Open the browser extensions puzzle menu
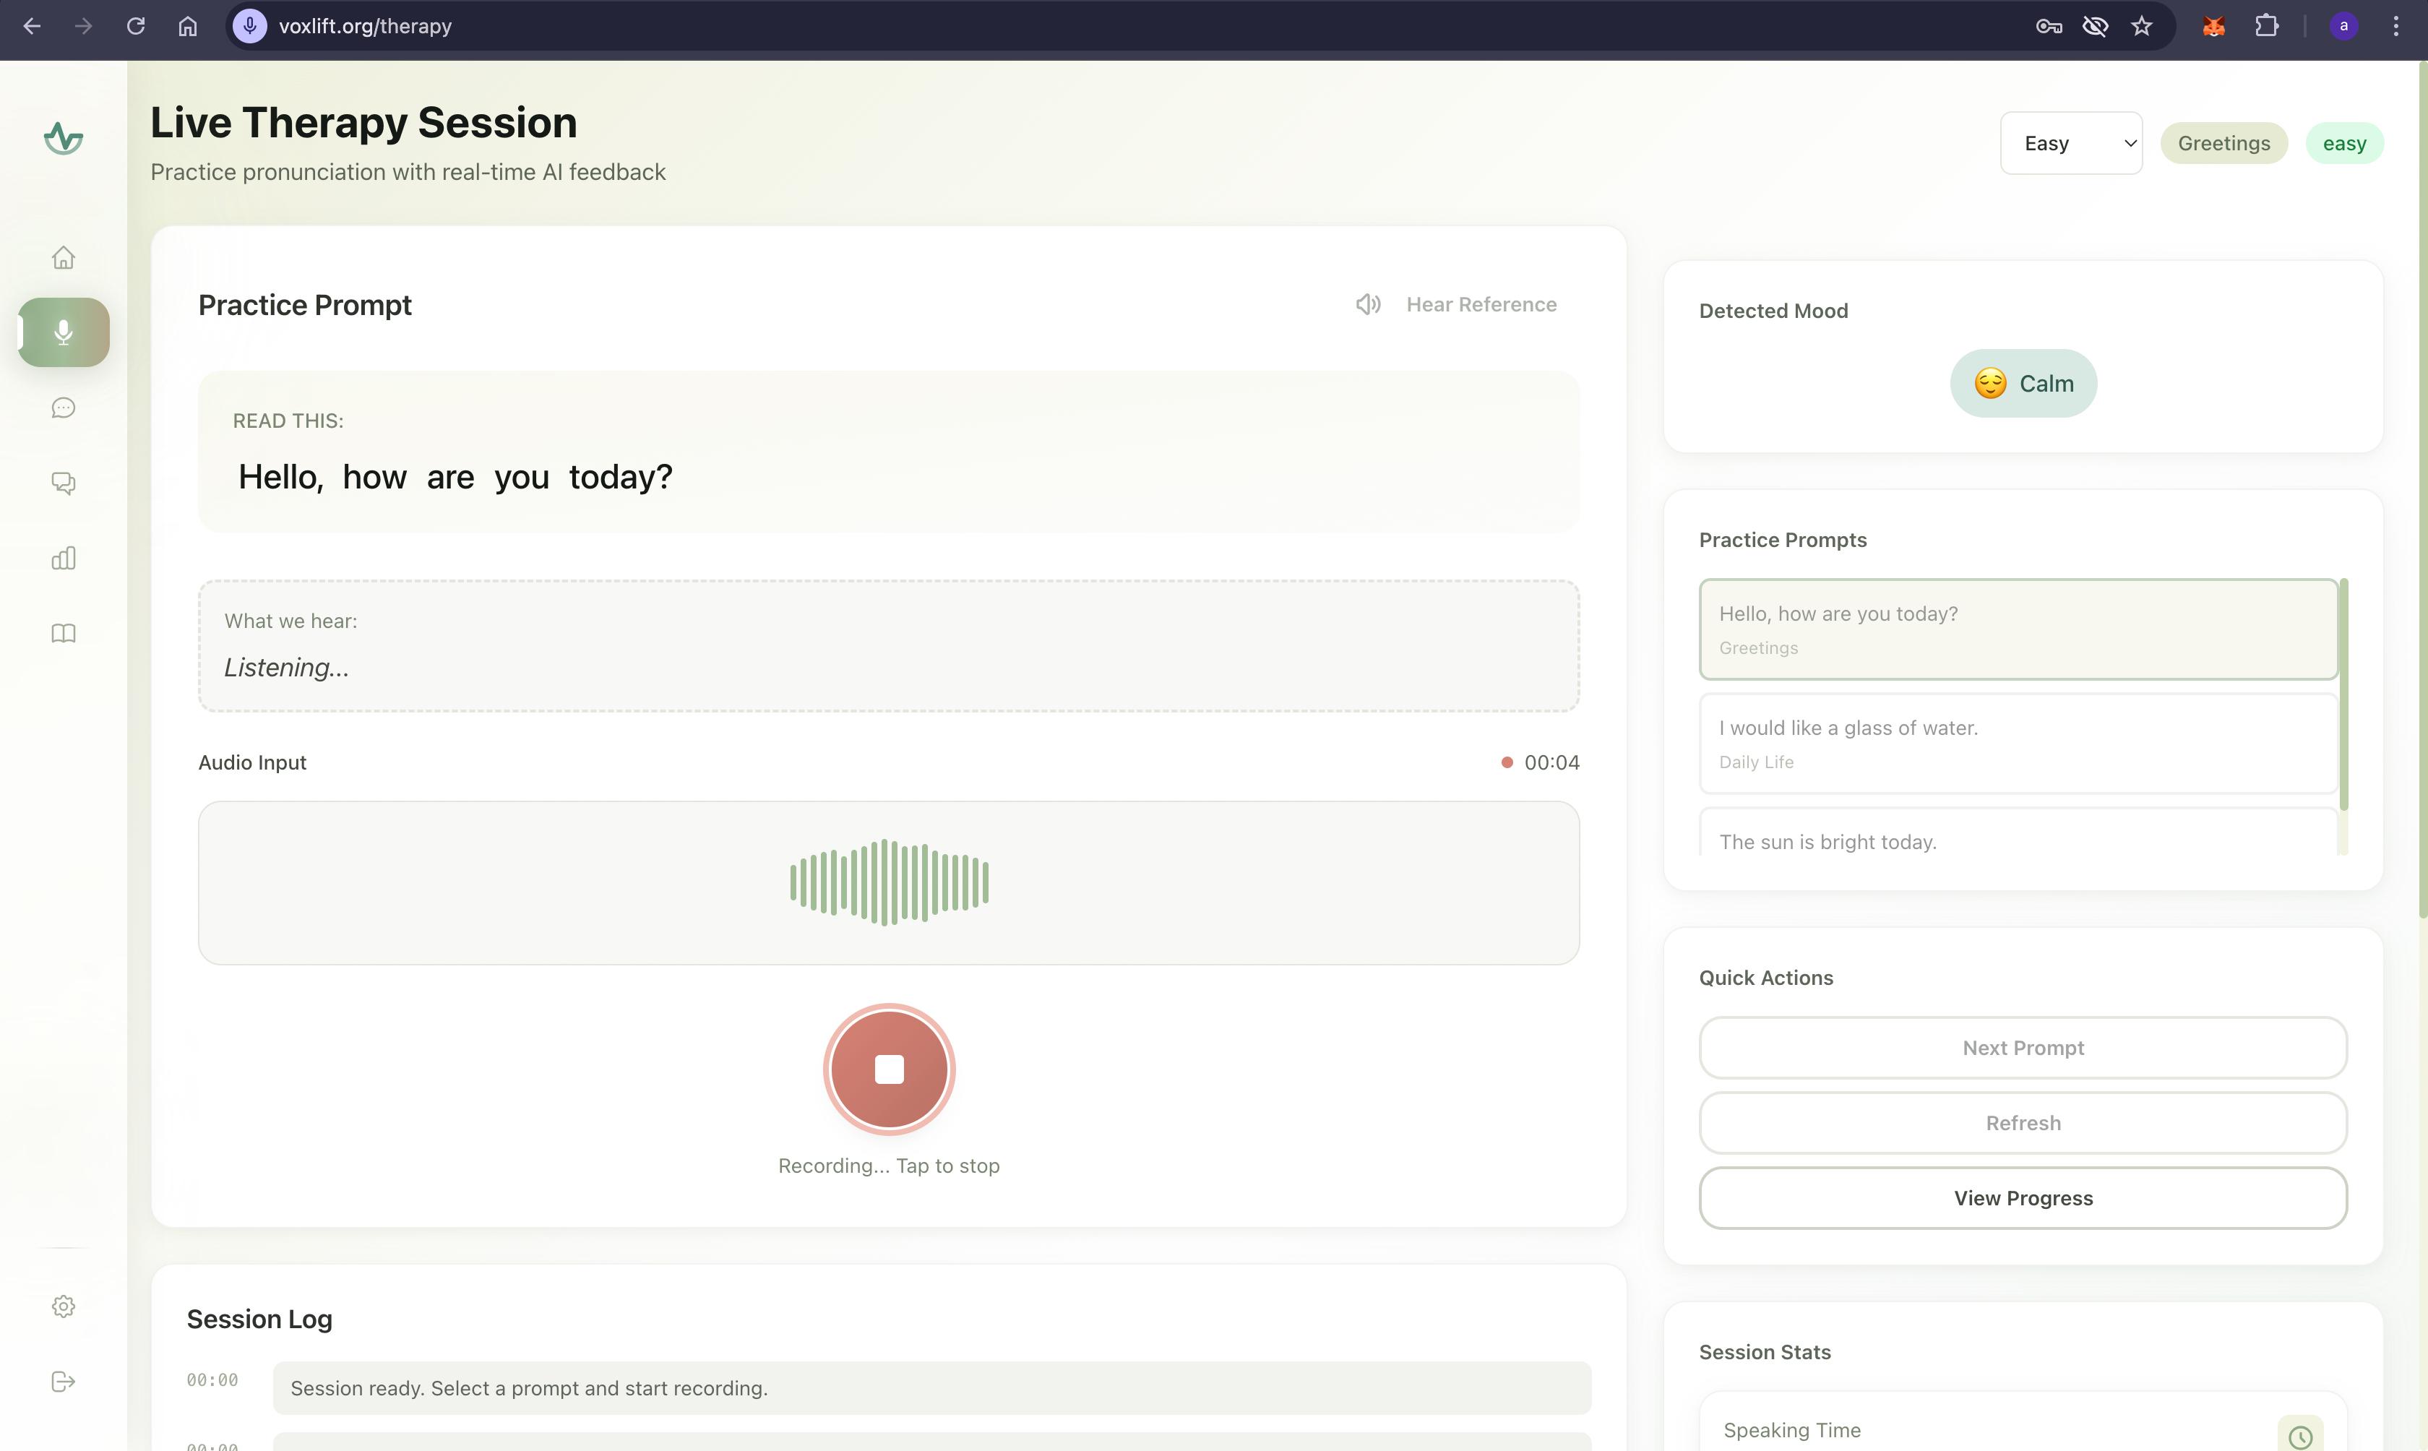Image resolution: width=2428 pixels, height=1451 pixels. coord(2265,27)
